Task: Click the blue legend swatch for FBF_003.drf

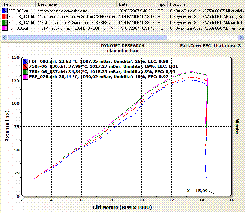Action: click(x=25, y=61)
